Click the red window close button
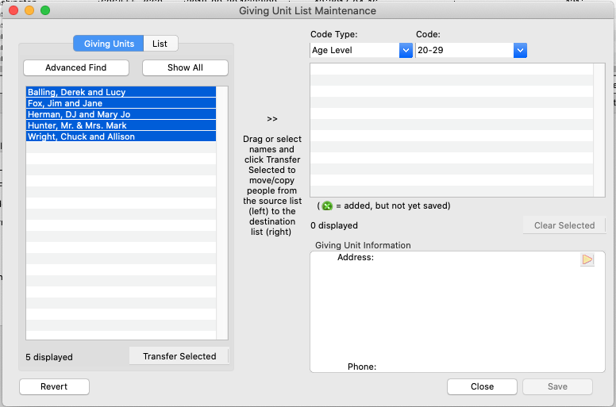Image resolution: width=616 pixels, height=407 pixels. [13, 11]
